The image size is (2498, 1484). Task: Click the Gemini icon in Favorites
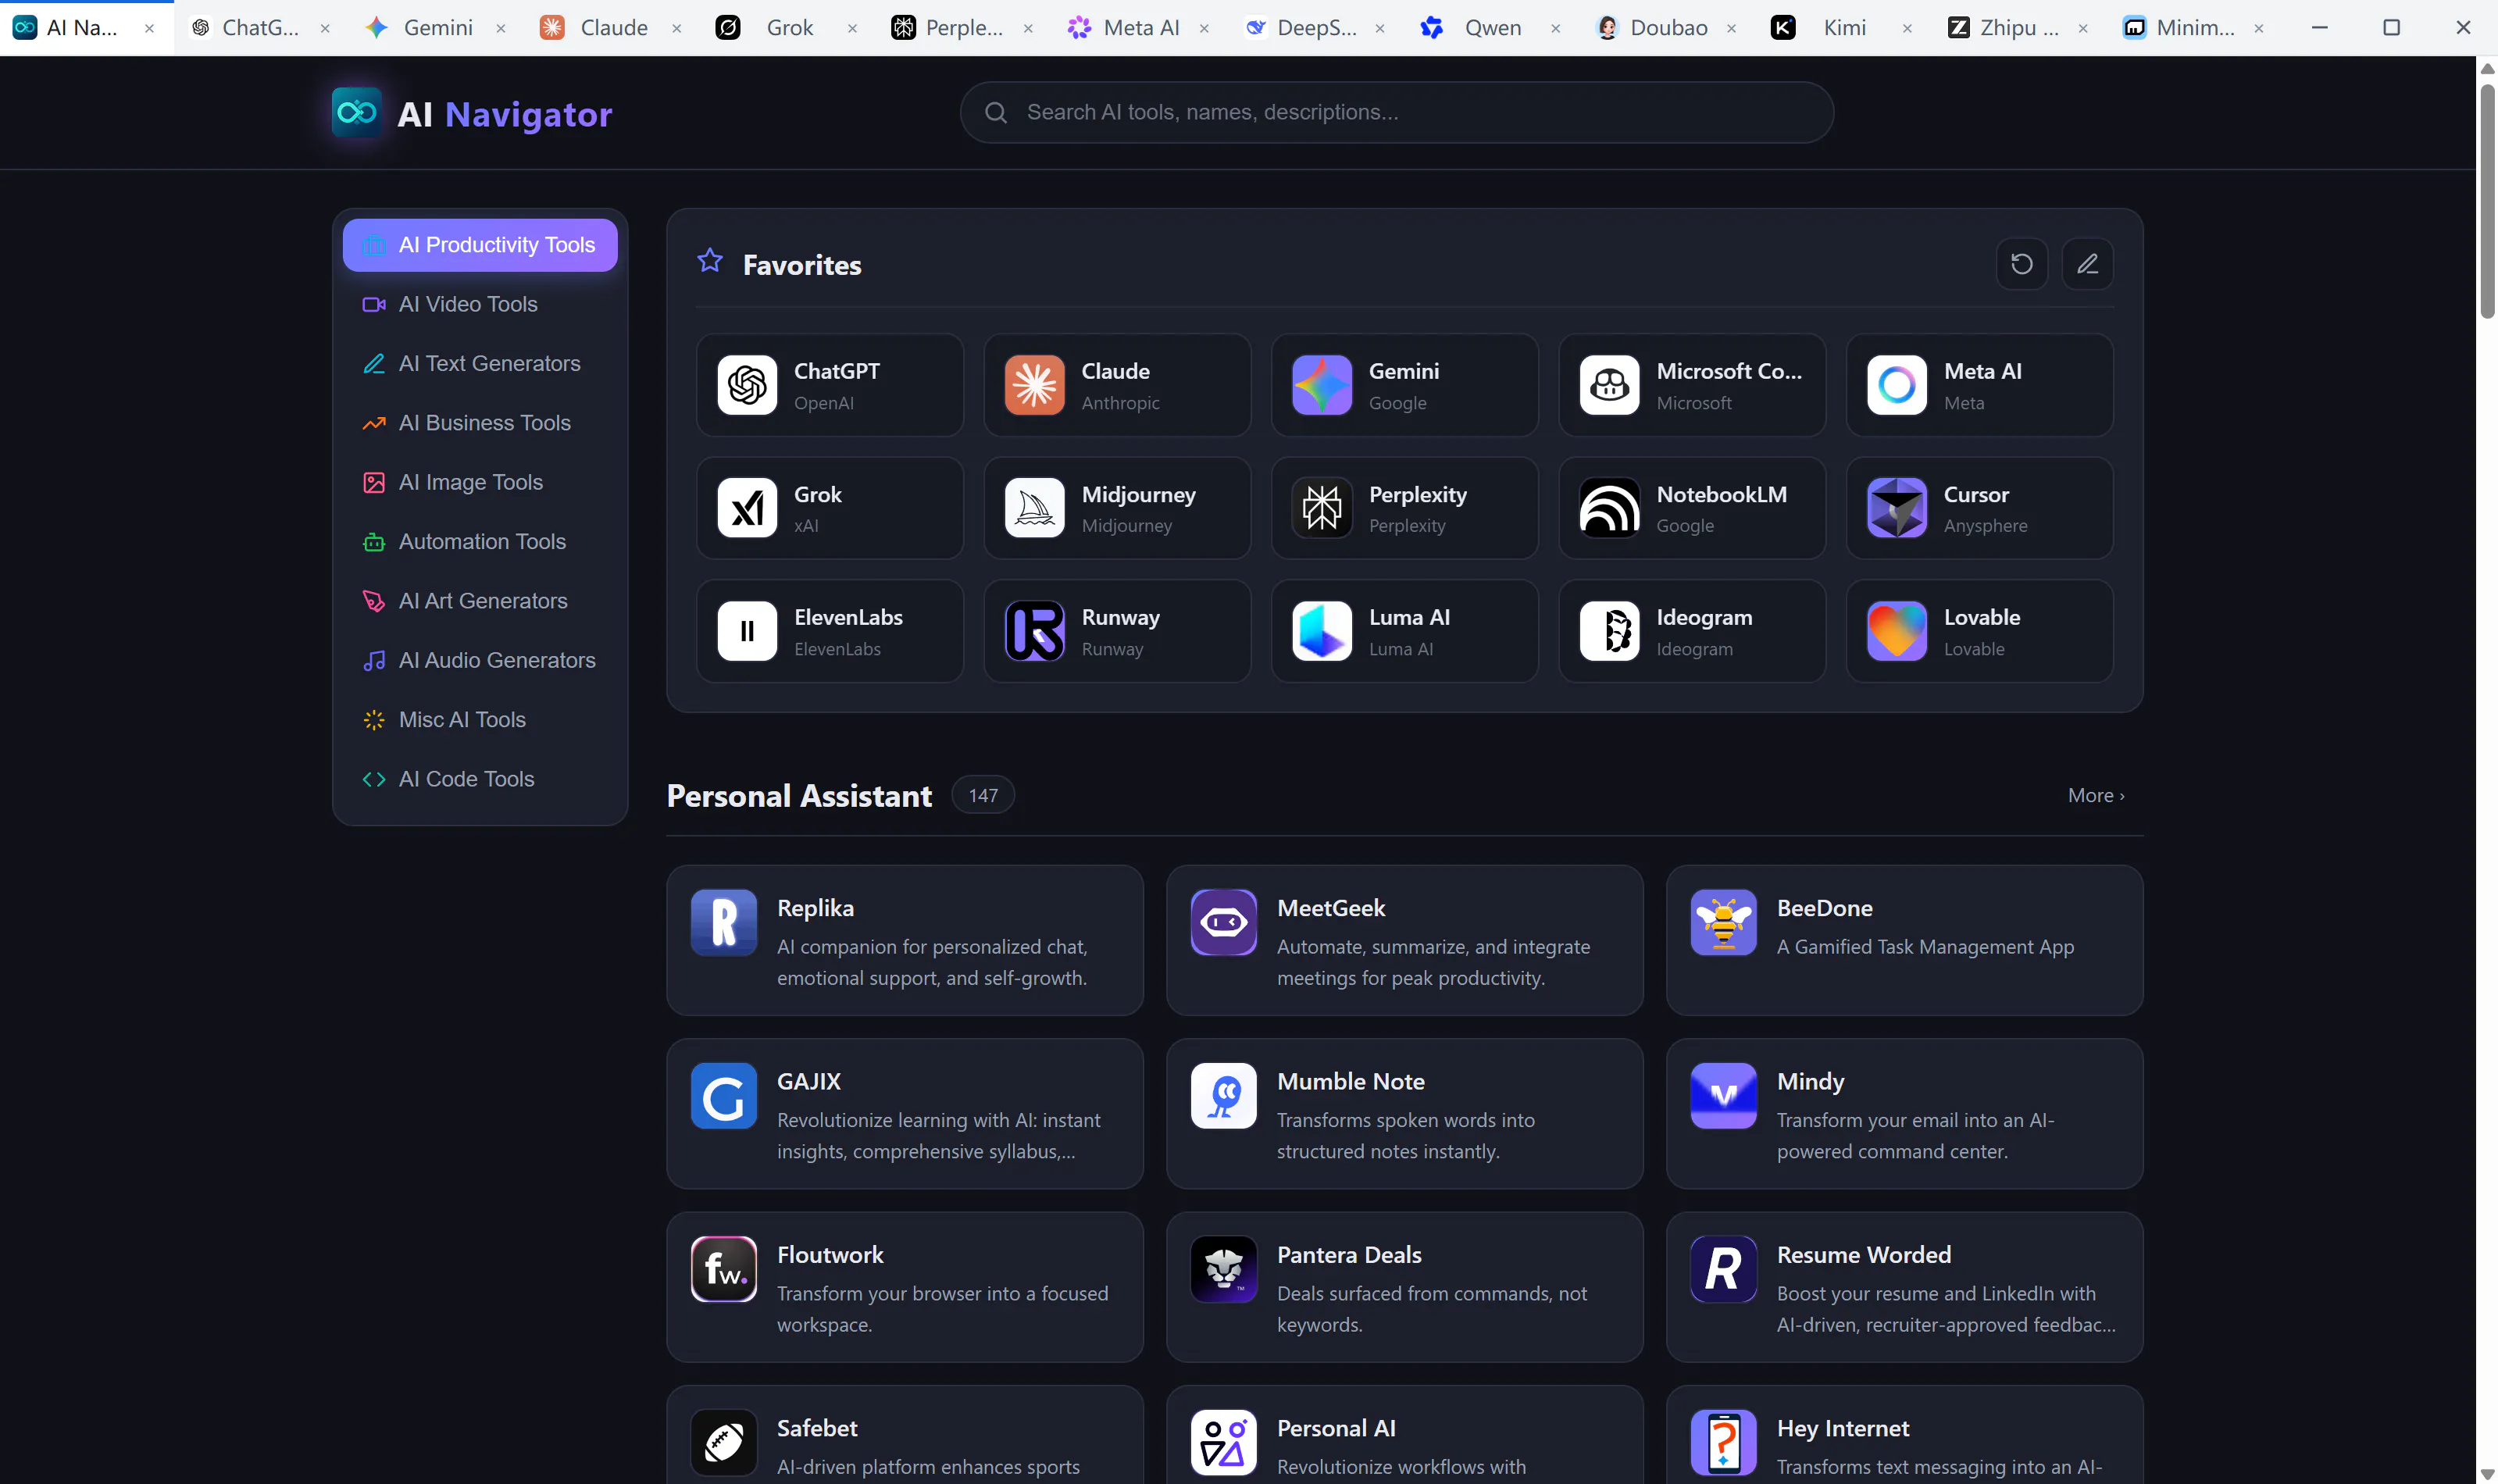(1322, 385)
